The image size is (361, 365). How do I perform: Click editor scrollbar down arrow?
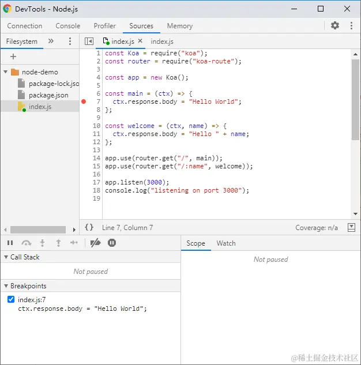click(x=355, y=214)
